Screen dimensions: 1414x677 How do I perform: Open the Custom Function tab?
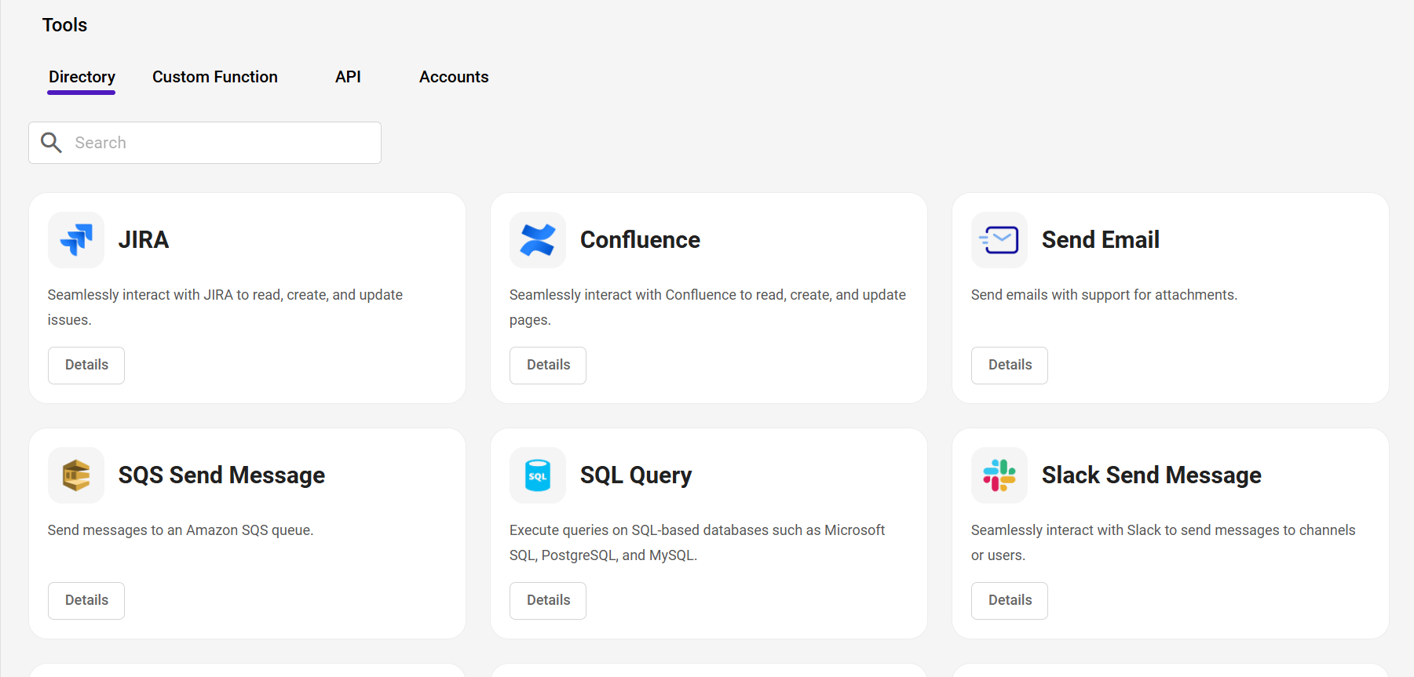(215, 77)
